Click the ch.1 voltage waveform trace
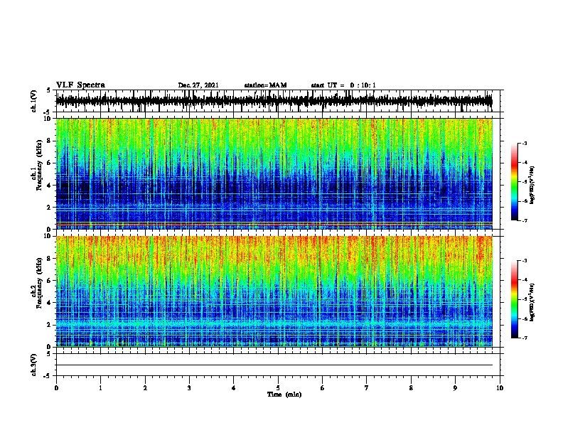The width and height of the screenshot is (563, 435). pyautogui.click(x=274, y=101)
